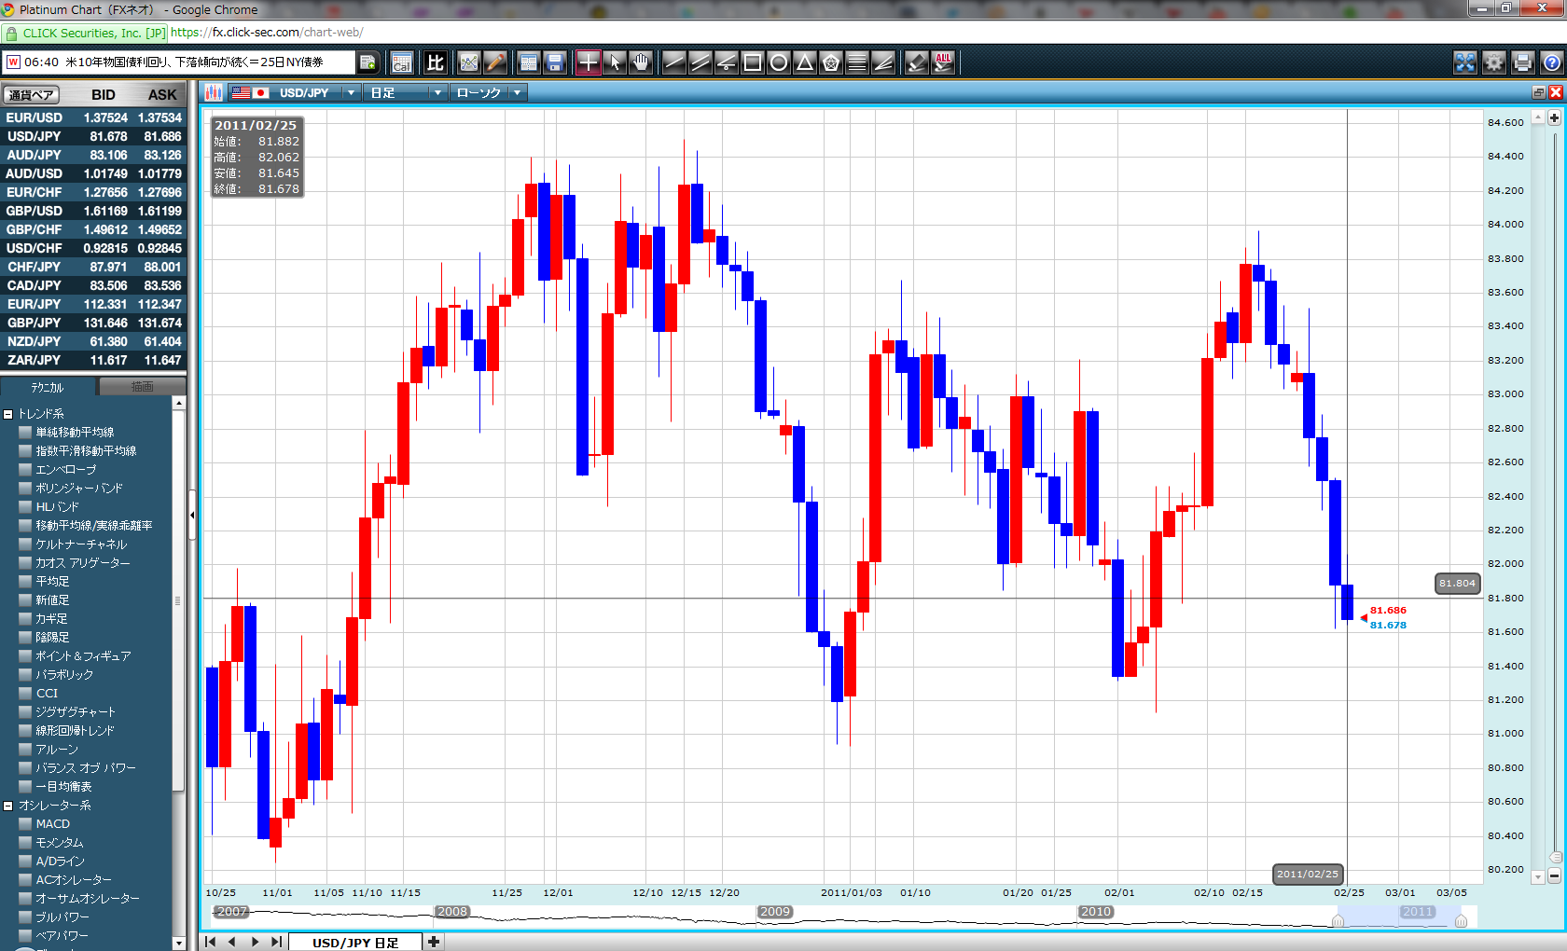Select the hand pan tool
Viewport: 1567px width, 951px height.
tap(641, 62)
